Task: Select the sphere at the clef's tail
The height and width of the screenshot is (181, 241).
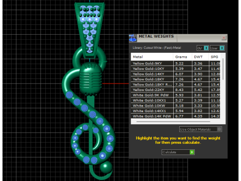Action: 106,167
